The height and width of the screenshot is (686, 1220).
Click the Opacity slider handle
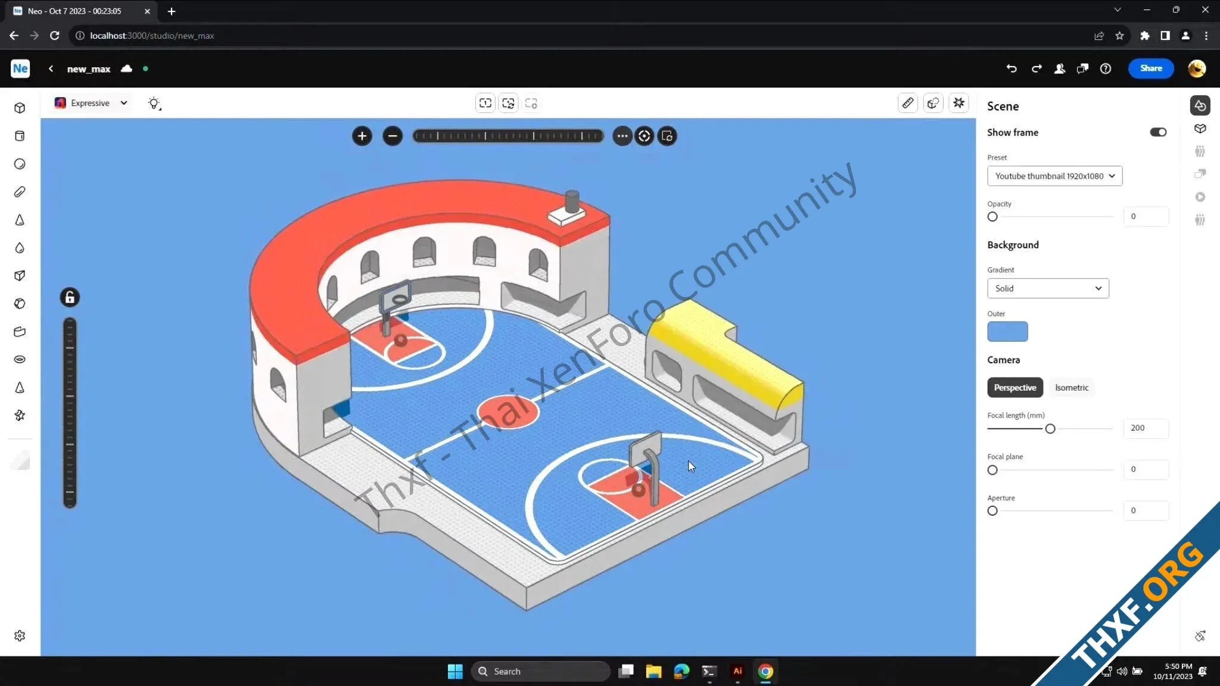pos(992,217)
